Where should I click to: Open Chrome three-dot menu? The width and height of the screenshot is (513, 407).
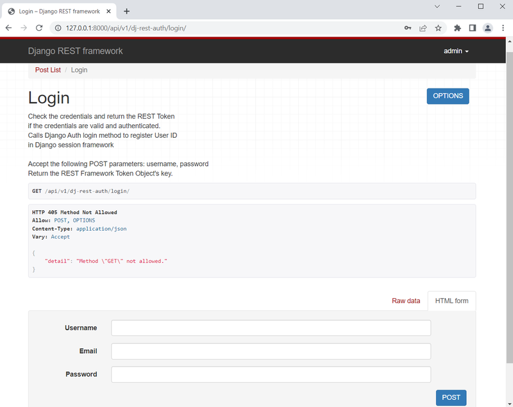[503, 28]
